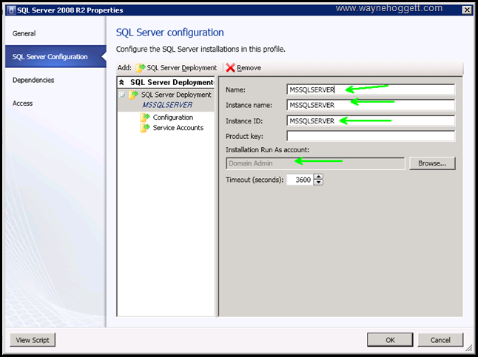The image size is (478, 357).
Task: Switch to the Dependencies tab
Action: click(33, 80)
